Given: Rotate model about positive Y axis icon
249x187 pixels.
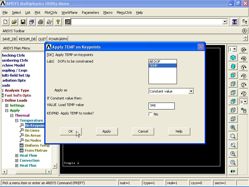Looking at the screenshot, I should [244, 67].
